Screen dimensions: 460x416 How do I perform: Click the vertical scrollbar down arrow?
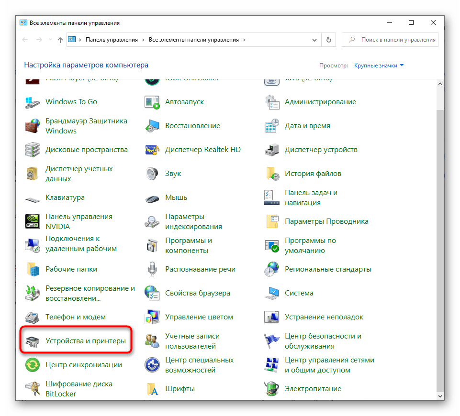point(440,396)
